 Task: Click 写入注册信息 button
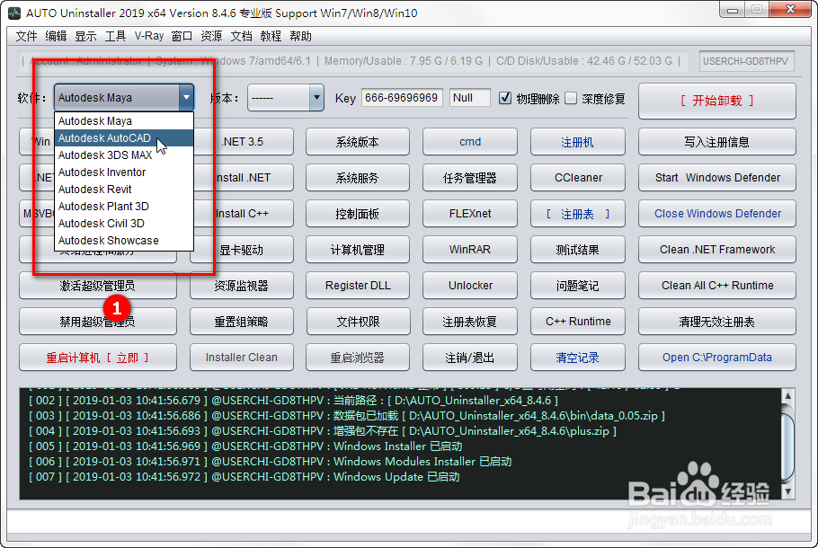click(716, 142)
